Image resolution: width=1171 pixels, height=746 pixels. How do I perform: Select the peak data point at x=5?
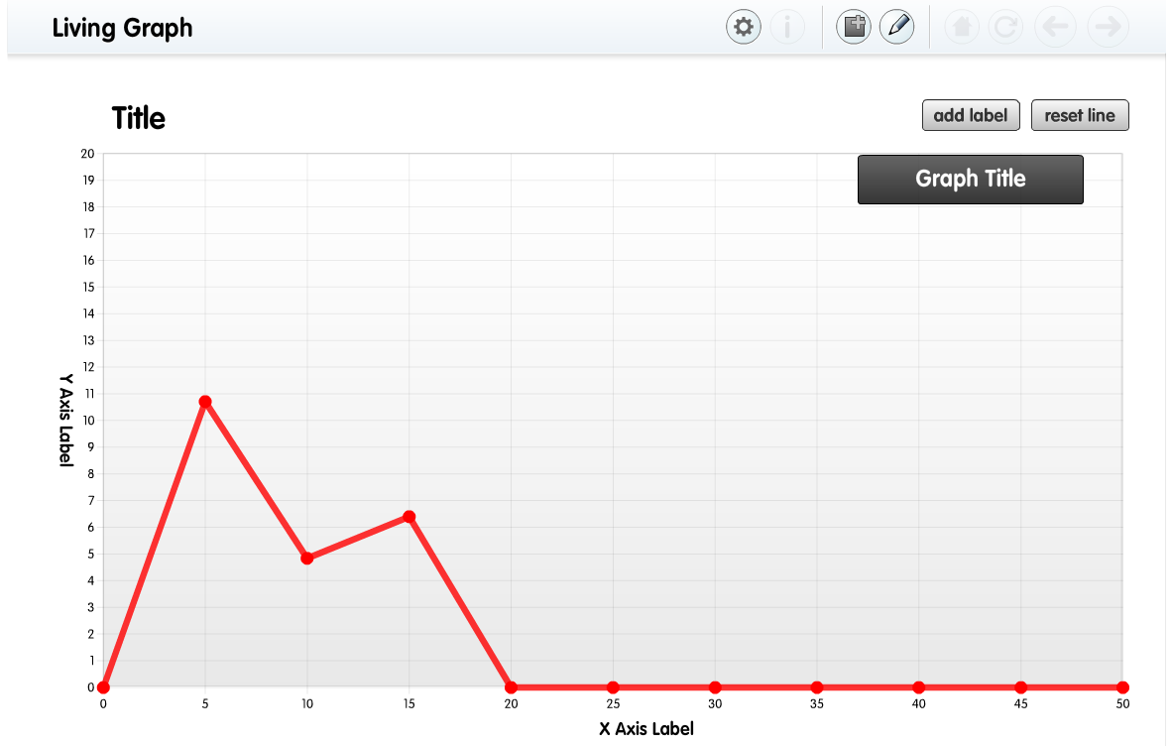click(x=205, y=402)
